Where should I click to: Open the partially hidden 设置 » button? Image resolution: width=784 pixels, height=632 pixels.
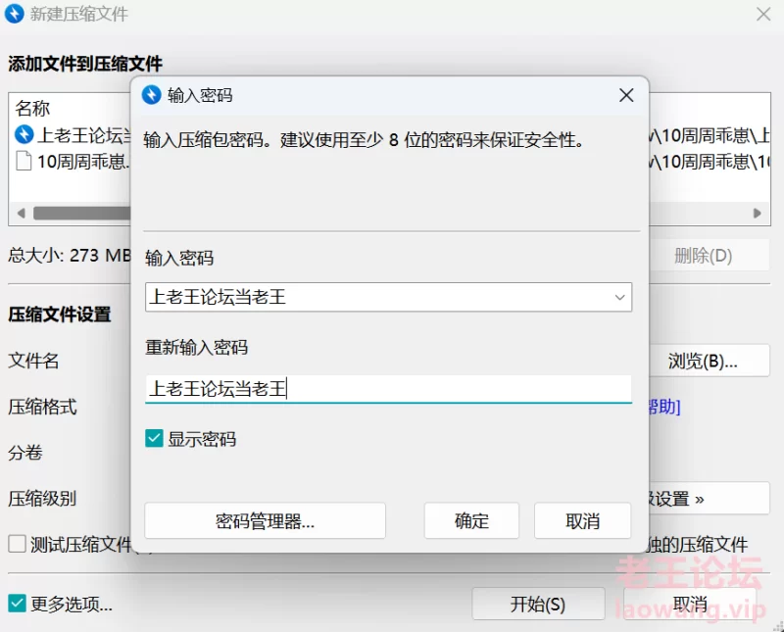709,499
